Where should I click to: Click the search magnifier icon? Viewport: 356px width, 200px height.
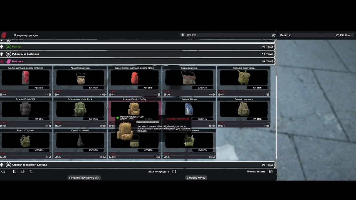[183, 35]
